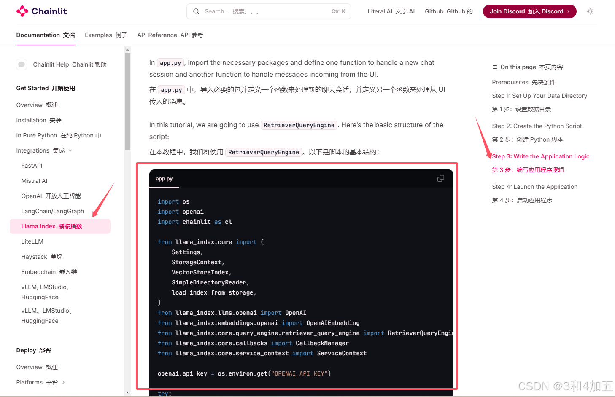The image size is (615, 397).
Task: Open the OpenAI integration page
Action: pos(51,196)
